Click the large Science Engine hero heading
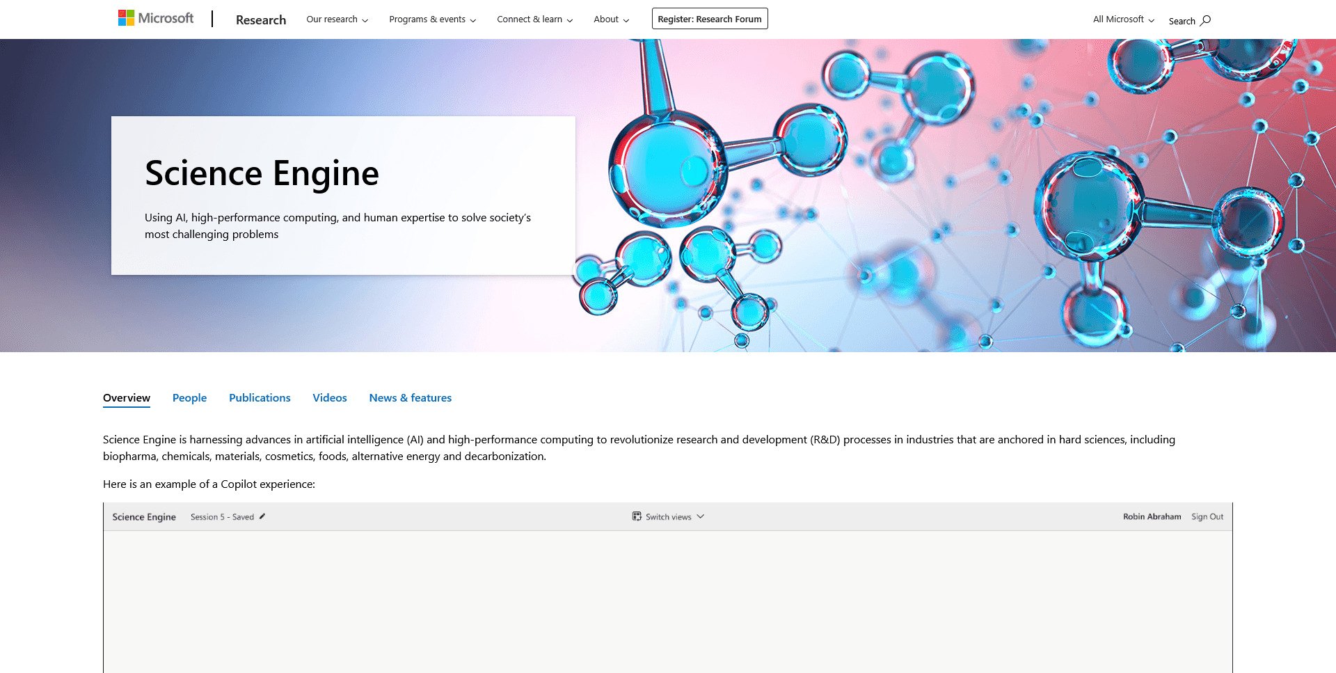The width and height of the screenshot is (1336, 673). [x=262, y=173]
